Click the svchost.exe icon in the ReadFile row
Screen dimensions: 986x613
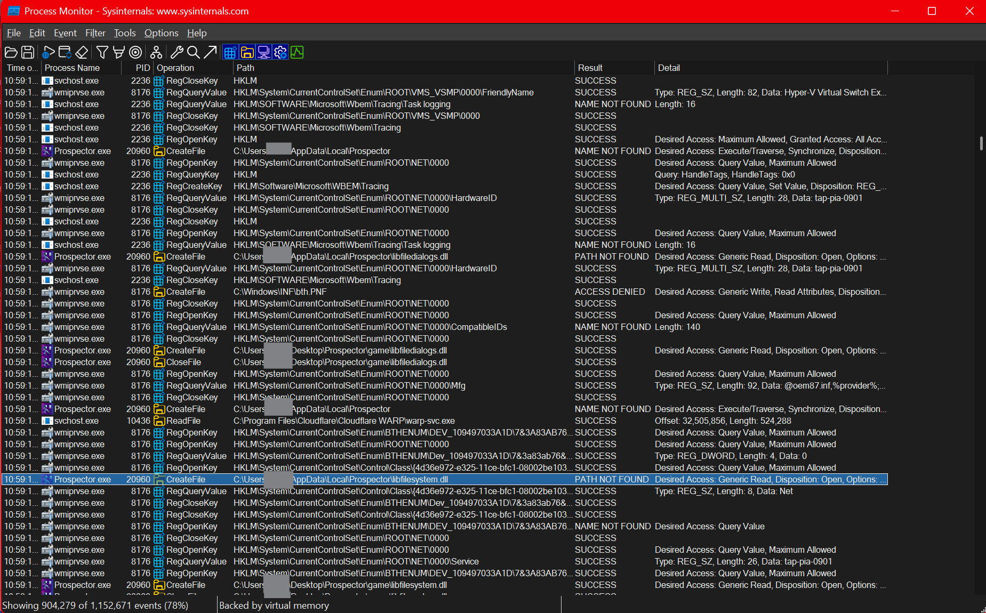pyautogui.click(x=47, y=421)
